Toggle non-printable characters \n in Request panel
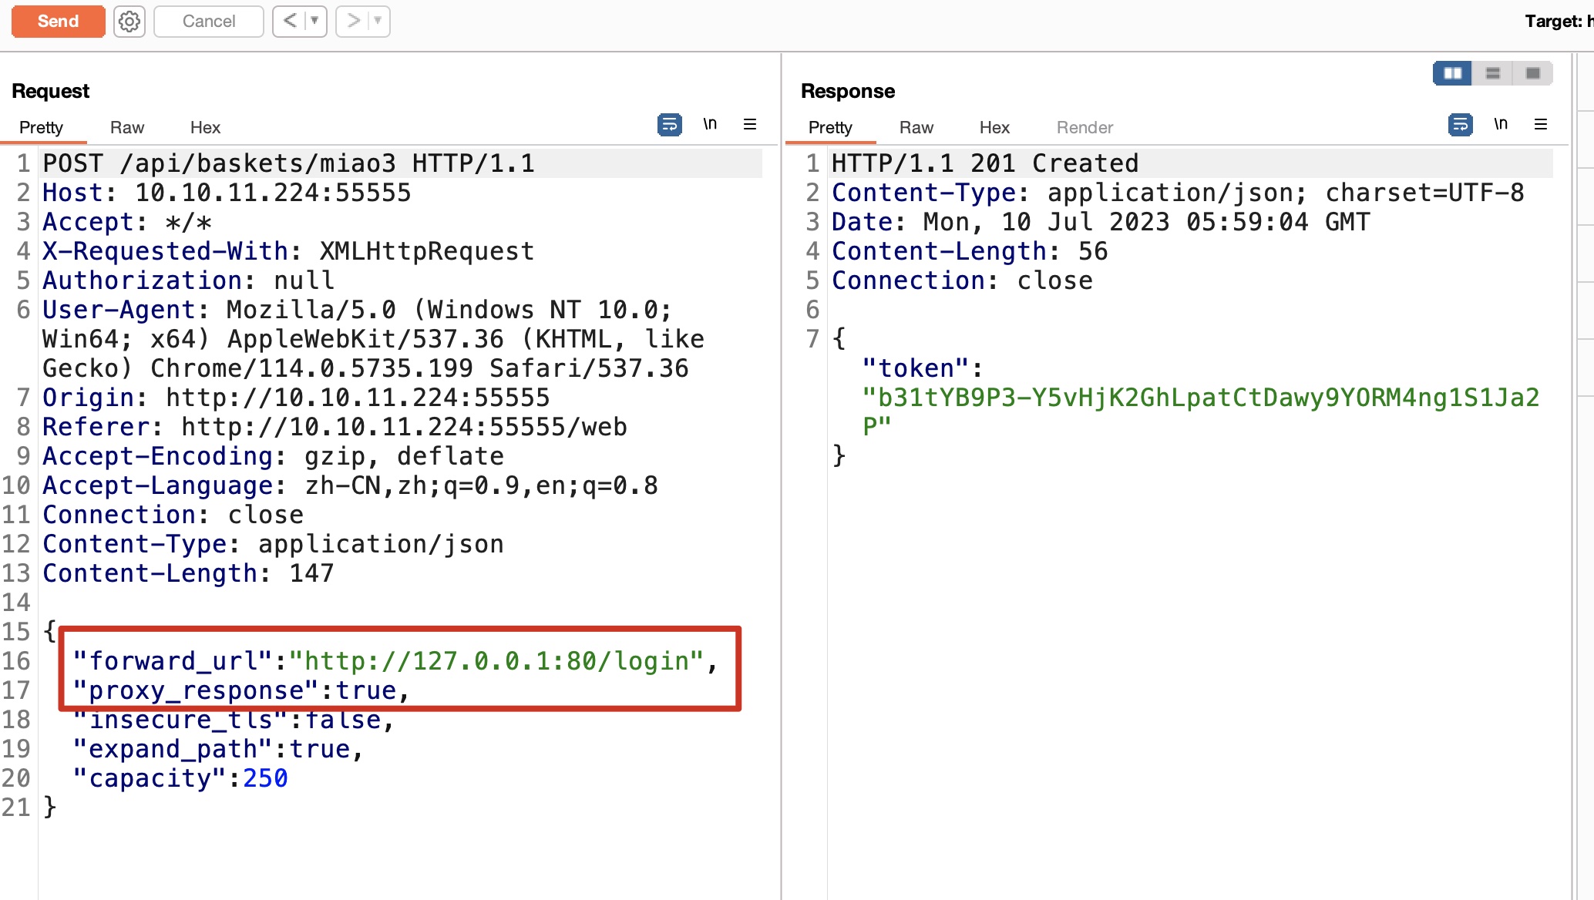 coord(710,124)
